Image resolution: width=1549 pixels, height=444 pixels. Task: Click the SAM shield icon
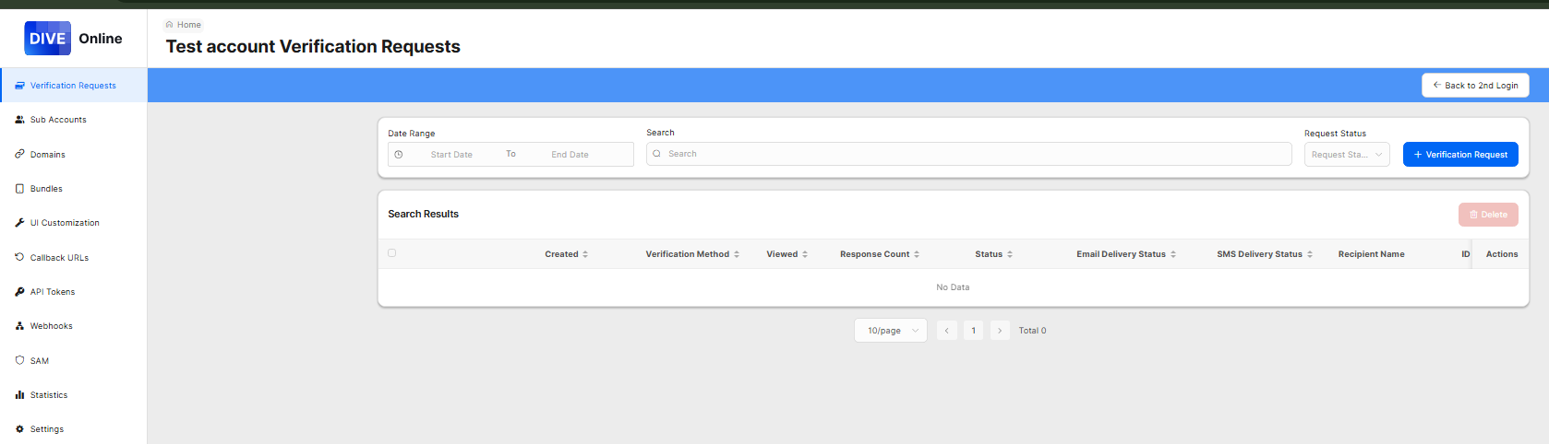tap(19, 360)
